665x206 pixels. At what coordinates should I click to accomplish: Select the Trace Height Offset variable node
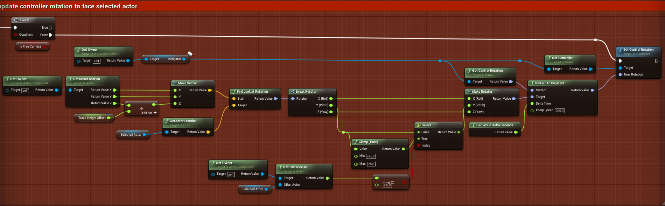pyautogui.click(x=92, y=118)
